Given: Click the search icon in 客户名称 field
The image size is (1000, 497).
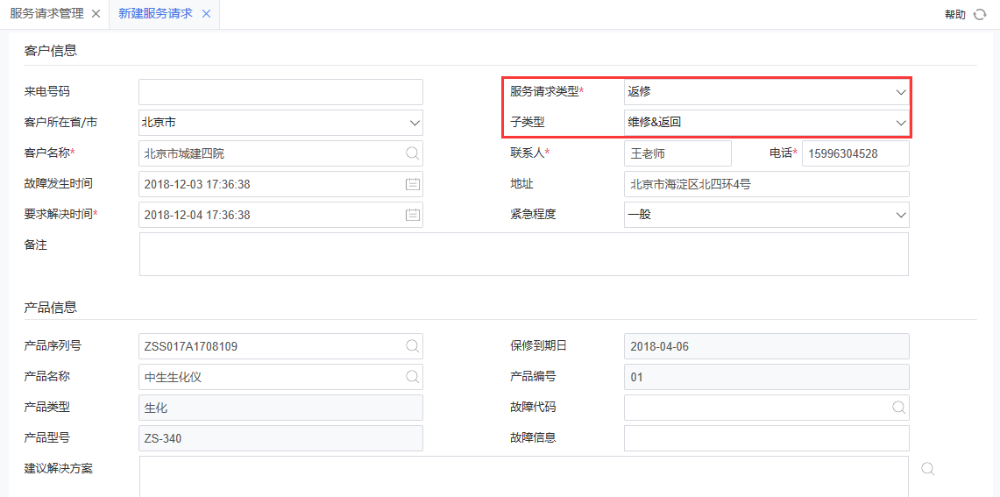Looking at the screenshot, I should pos(412,153).
